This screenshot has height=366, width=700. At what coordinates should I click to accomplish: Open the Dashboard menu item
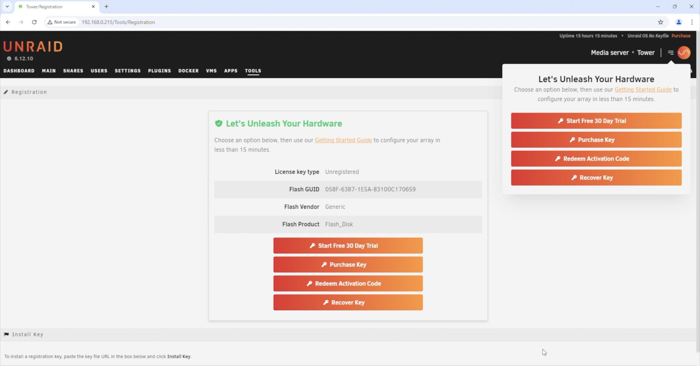(19, 71)
